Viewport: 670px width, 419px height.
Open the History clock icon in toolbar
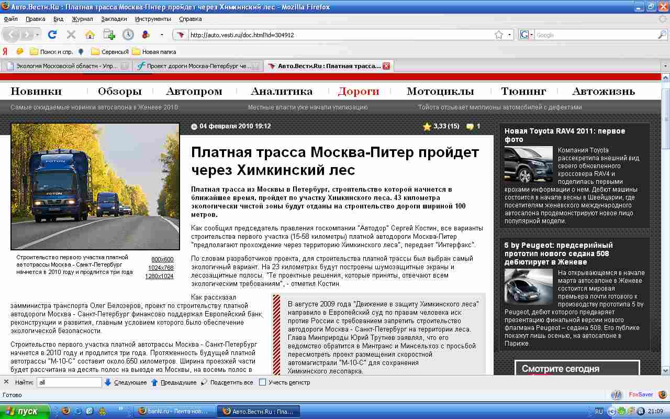pos(128,35)
